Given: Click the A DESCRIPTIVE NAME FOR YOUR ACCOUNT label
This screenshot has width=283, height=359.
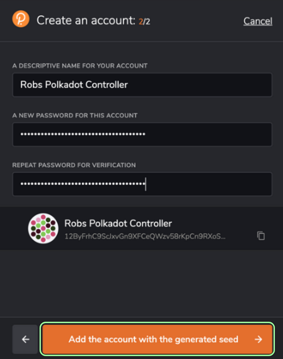Looking at the screenshot, I should tap(80, 66).
